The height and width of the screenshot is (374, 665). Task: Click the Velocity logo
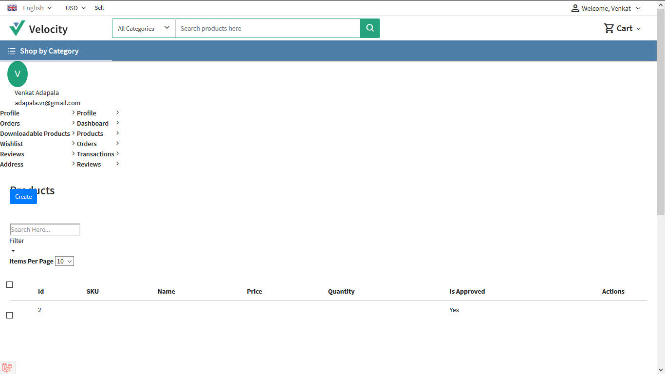(38, 29)
